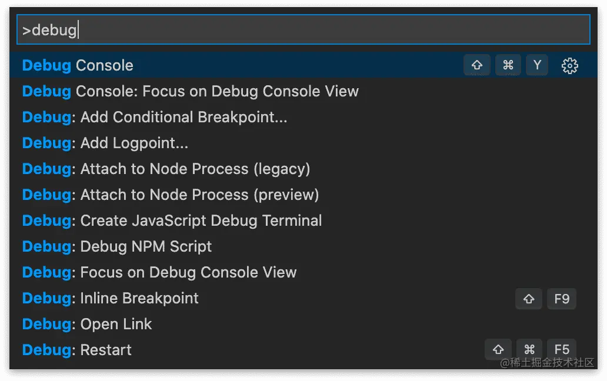This screenshot has height=381, width=607.
Task: Click the Command badge on Restart row
Action: (529, 349)
